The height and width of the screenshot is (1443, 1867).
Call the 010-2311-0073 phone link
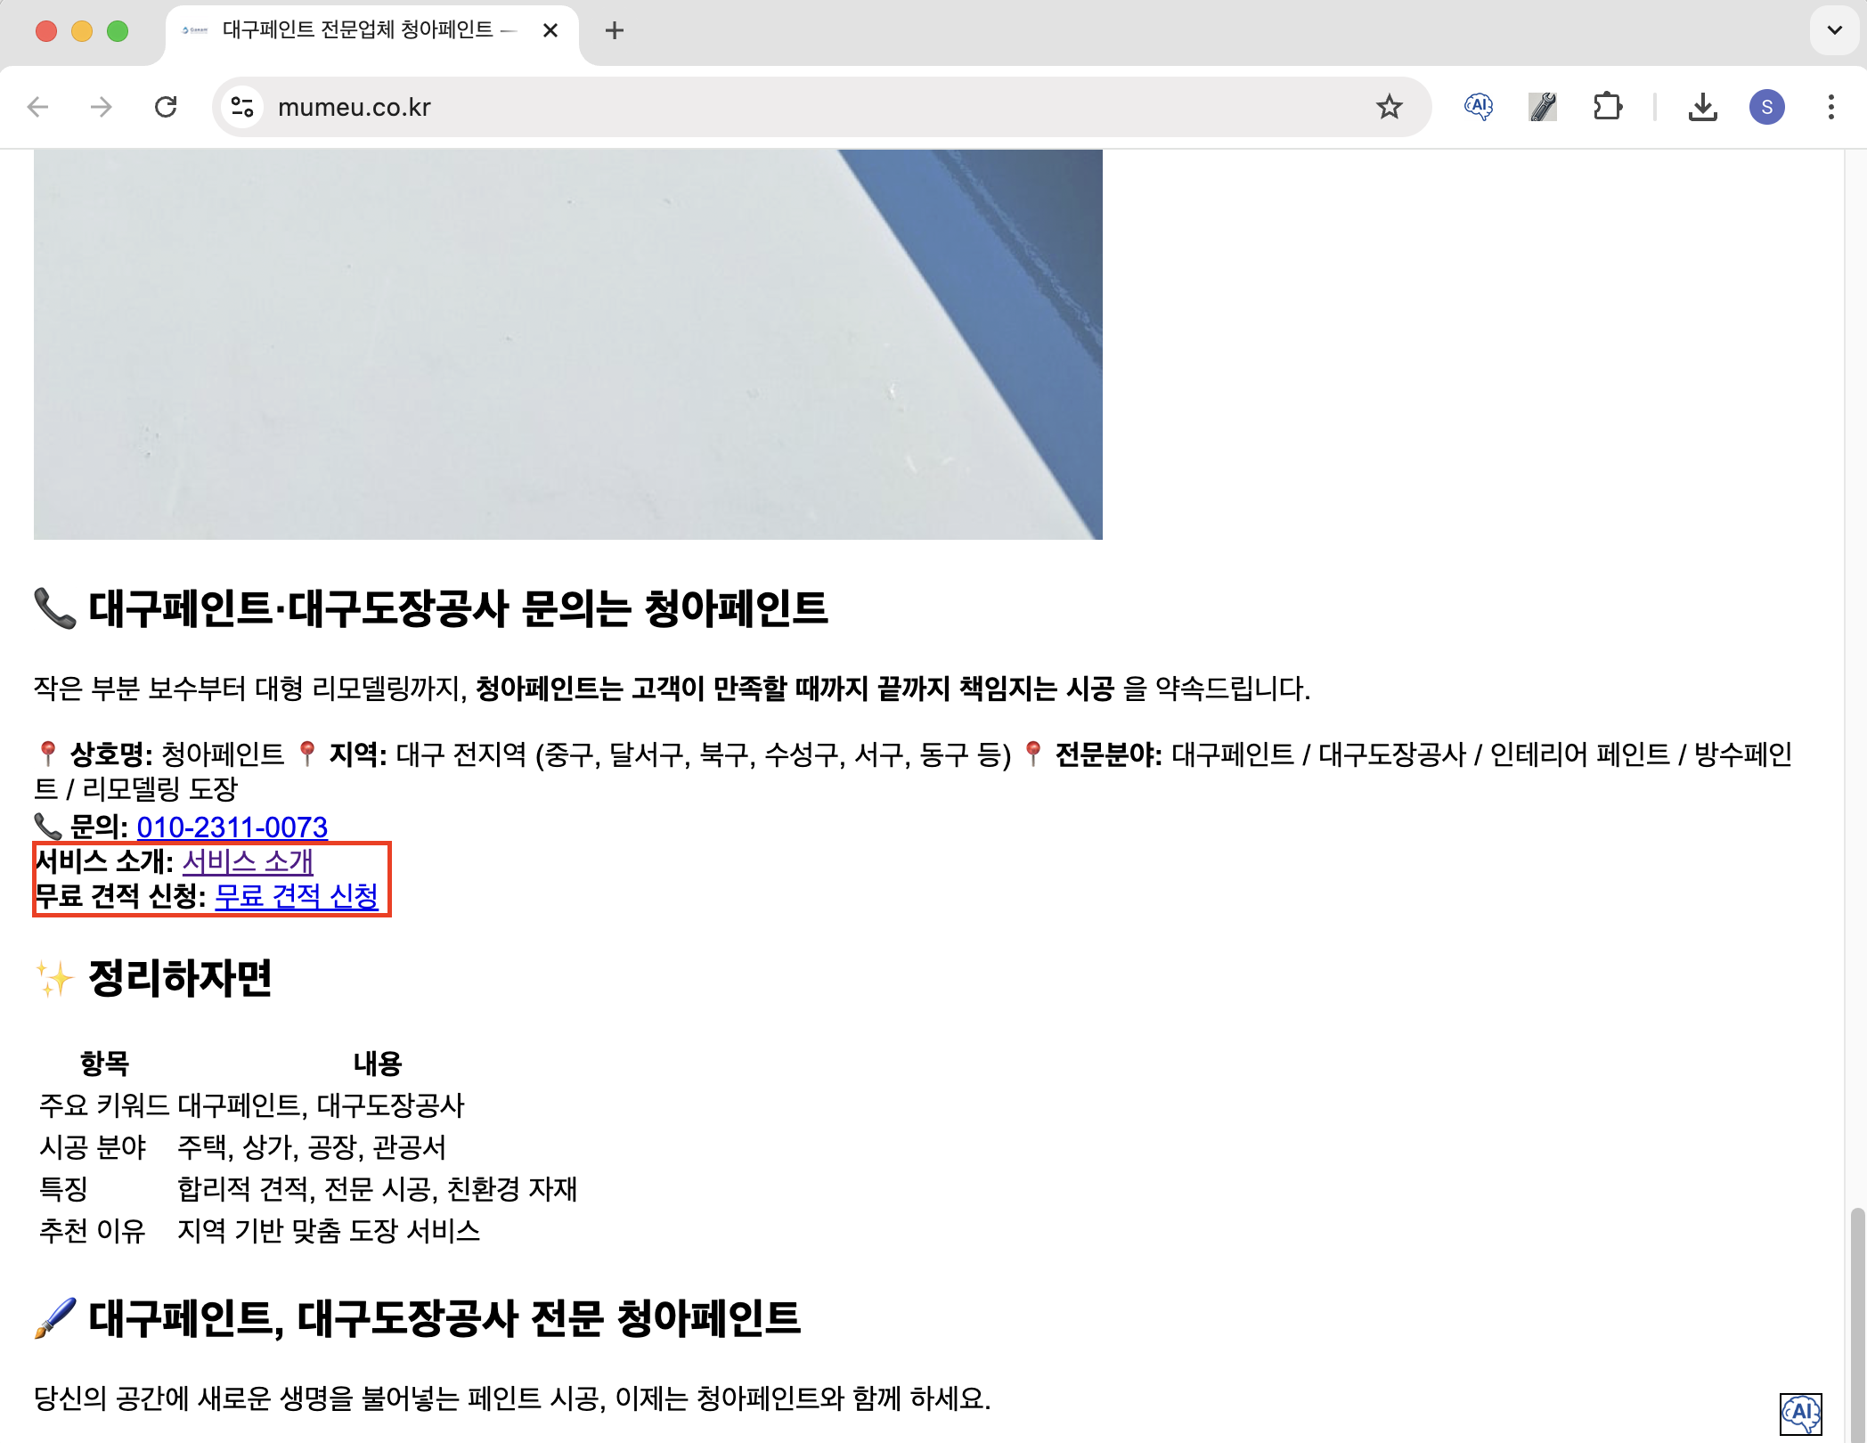(232, 827)
